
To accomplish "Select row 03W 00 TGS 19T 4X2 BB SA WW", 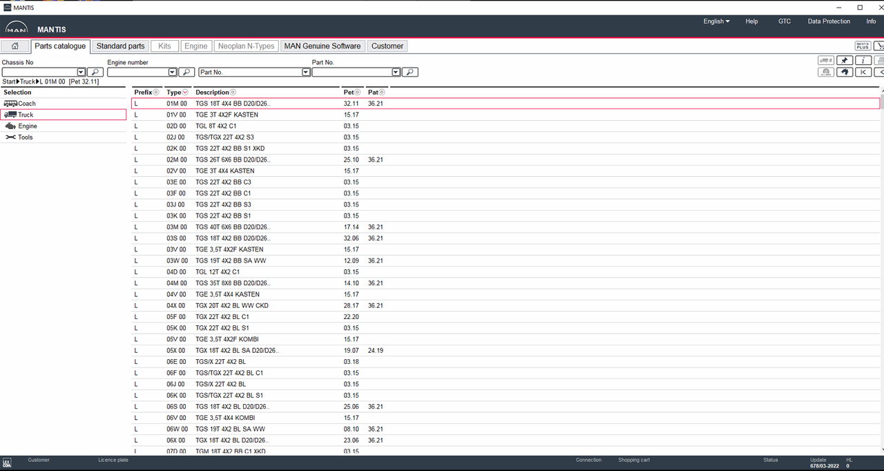I will click(506, 261).
